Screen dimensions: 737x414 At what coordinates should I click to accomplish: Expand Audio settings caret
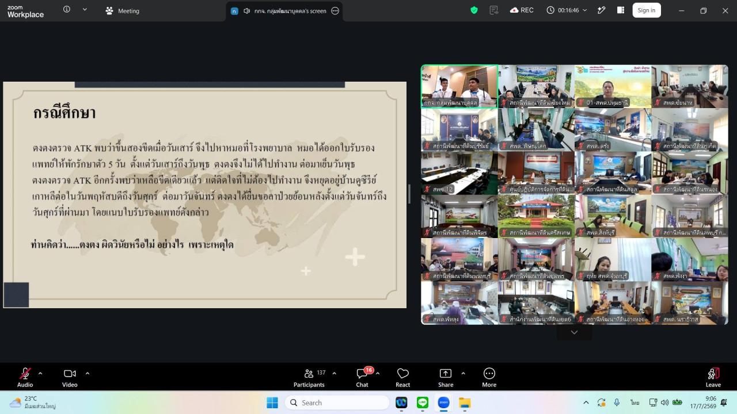tap(40, 373)
